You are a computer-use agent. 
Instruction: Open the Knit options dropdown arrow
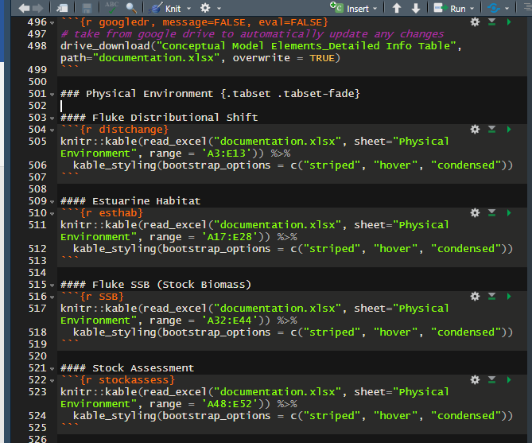click(x=189, y=9)
